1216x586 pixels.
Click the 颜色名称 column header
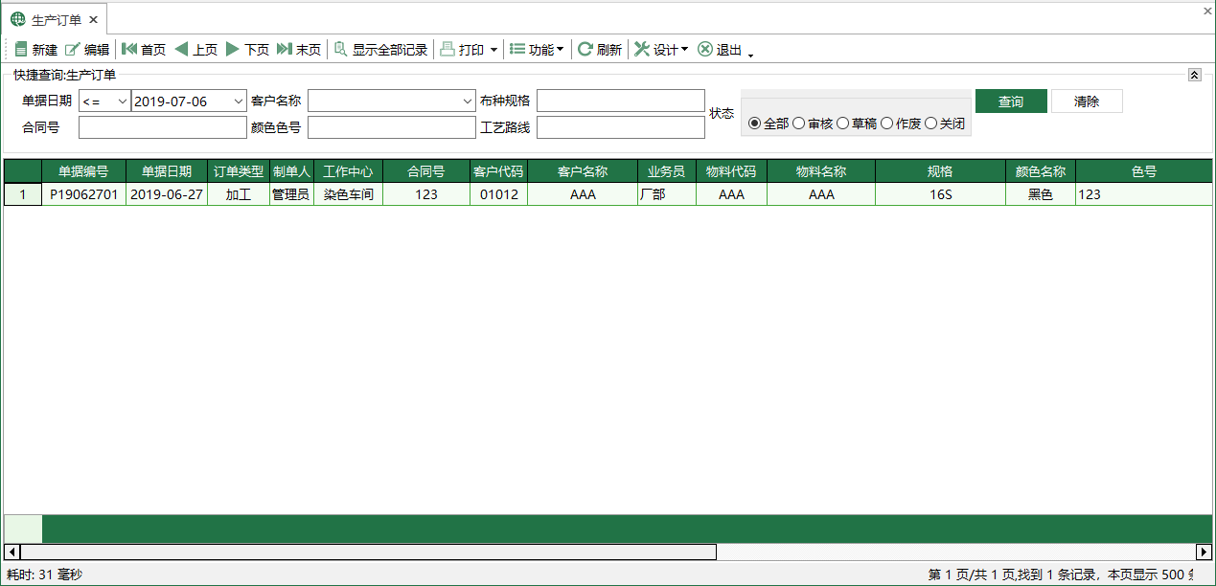point(1041,171)
